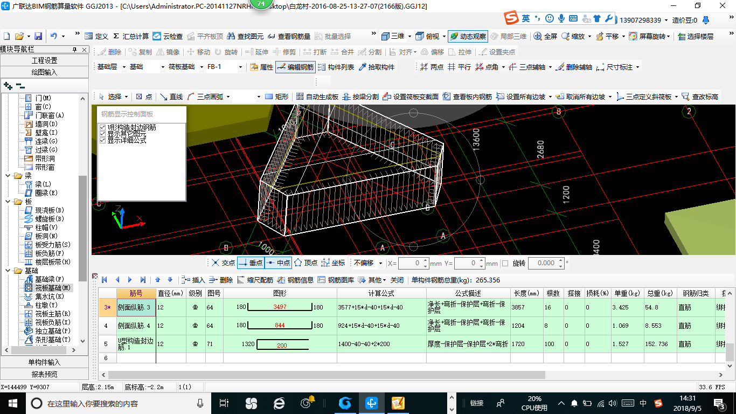
Task: Click 缩尺配筋 button
Action: pyautogui.click(x=255, y=280)
